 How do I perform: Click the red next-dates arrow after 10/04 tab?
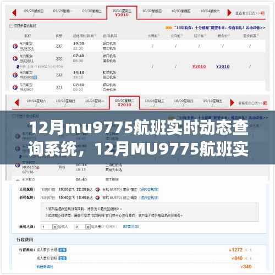tap(229, 13)
